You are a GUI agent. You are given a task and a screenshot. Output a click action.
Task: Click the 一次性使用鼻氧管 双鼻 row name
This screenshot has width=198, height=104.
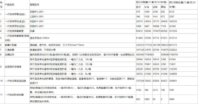(14, 31)
